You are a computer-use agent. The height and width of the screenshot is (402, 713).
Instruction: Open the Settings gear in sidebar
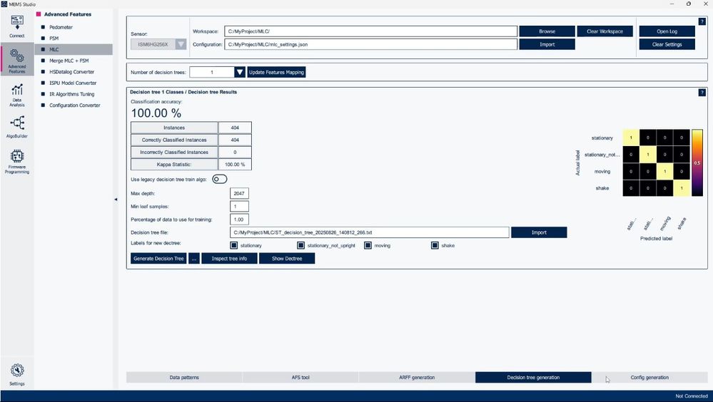17,375
